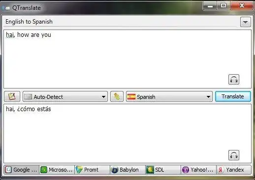Switch to the Yandex translation service
255x180 pixels.
[x=234, y=170]
